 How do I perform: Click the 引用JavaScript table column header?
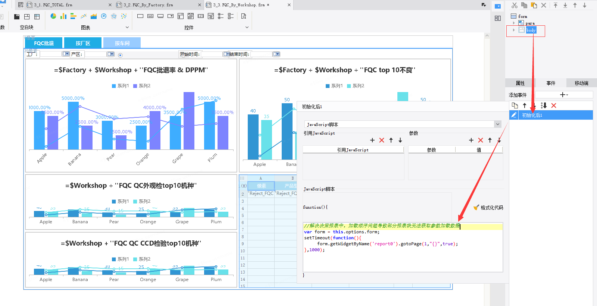353,149
